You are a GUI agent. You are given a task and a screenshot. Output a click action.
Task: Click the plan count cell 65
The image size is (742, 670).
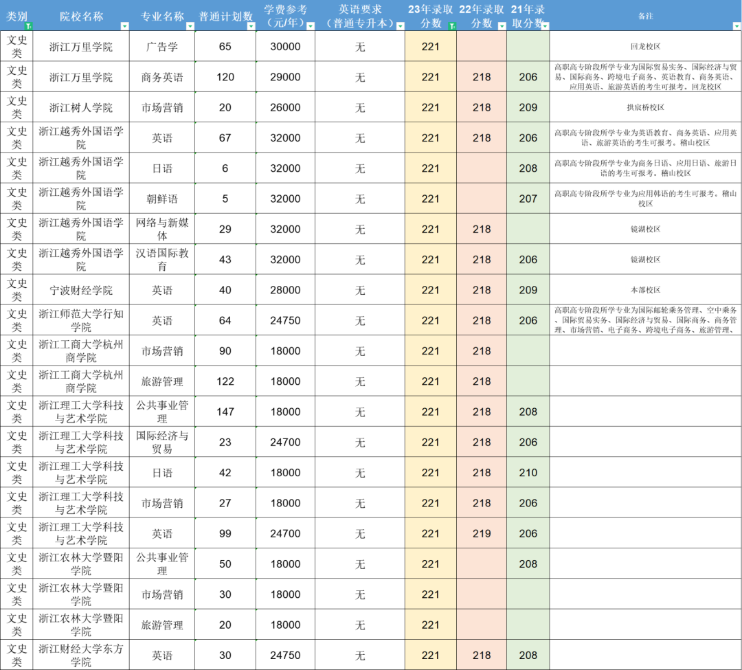225,46
